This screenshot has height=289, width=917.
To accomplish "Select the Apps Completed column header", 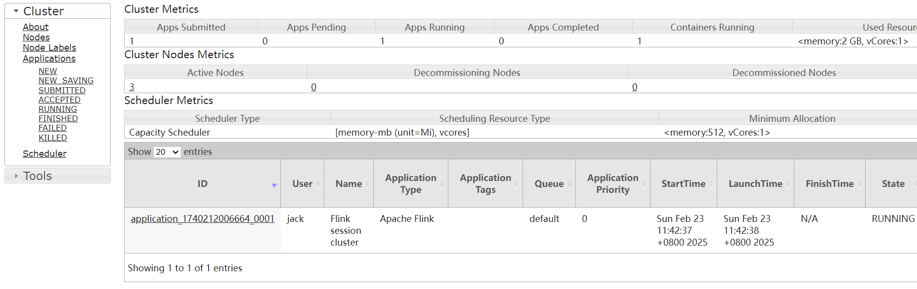I will [x=563, y=27].
